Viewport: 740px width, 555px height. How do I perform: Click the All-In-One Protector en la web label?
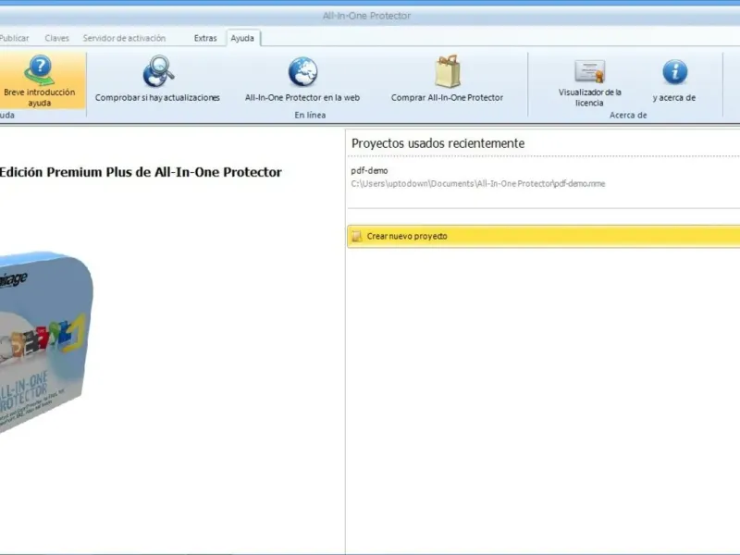tap(302, 98)
